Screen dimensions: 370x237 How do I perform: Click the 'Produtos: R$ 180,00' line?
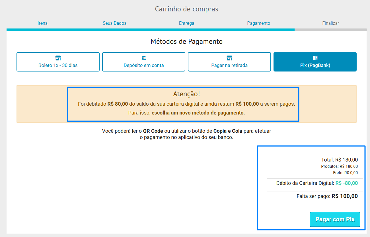pyautogui.click(x=340, y=166)
